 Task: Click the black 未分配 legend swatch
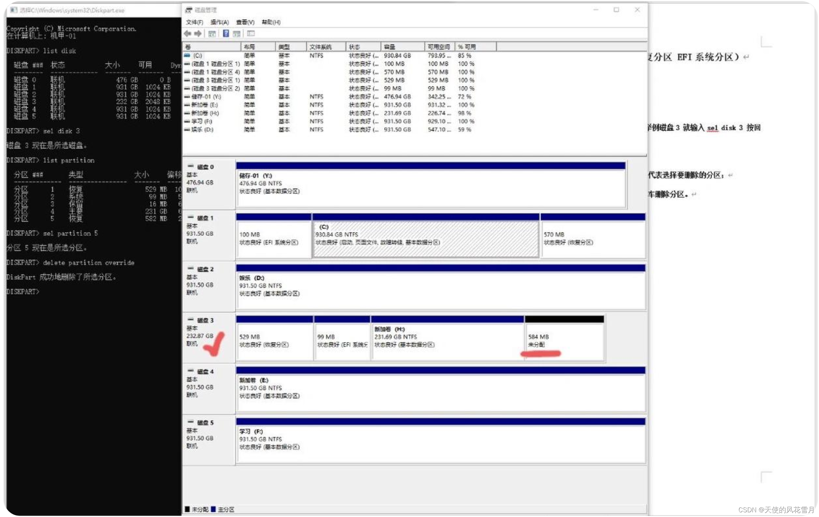point(187,509)
